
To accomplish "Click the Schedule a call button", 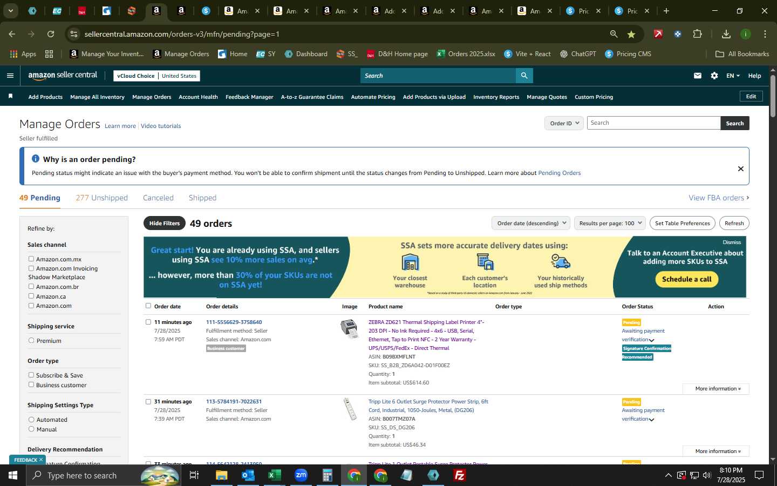I will tap(686, 279).
